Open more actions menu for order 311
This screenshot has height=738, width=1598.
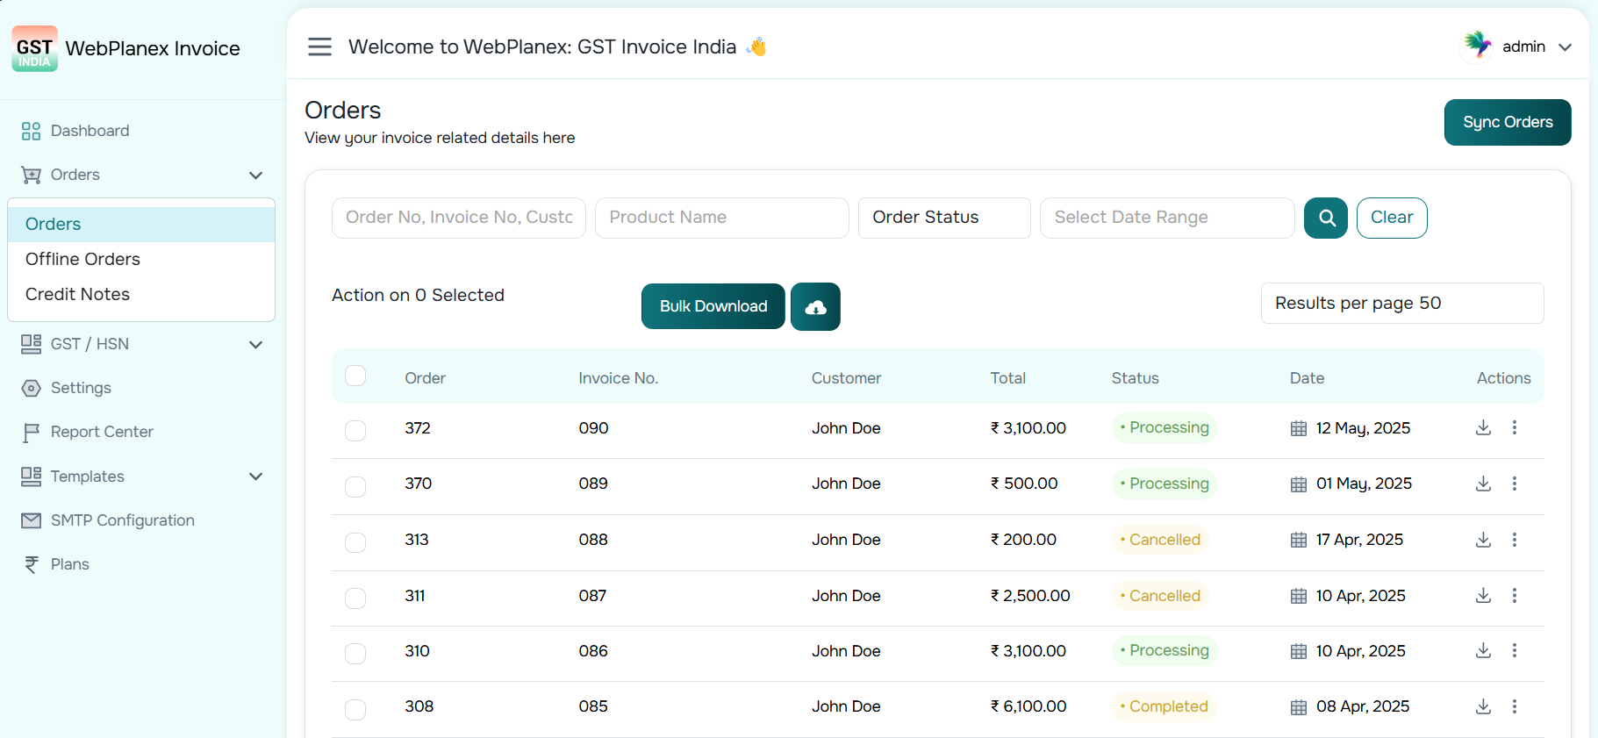1515,595
